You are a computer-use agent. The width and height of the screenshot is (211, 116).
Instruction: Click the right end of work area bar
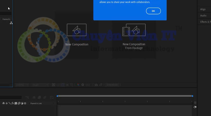pyautogui.click(x=192, y=96)
